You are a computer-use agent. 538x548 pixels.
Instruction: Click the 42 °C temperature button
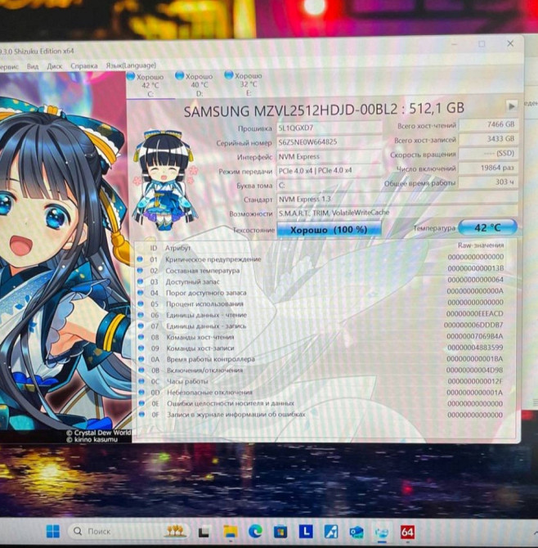pos(487,228)
